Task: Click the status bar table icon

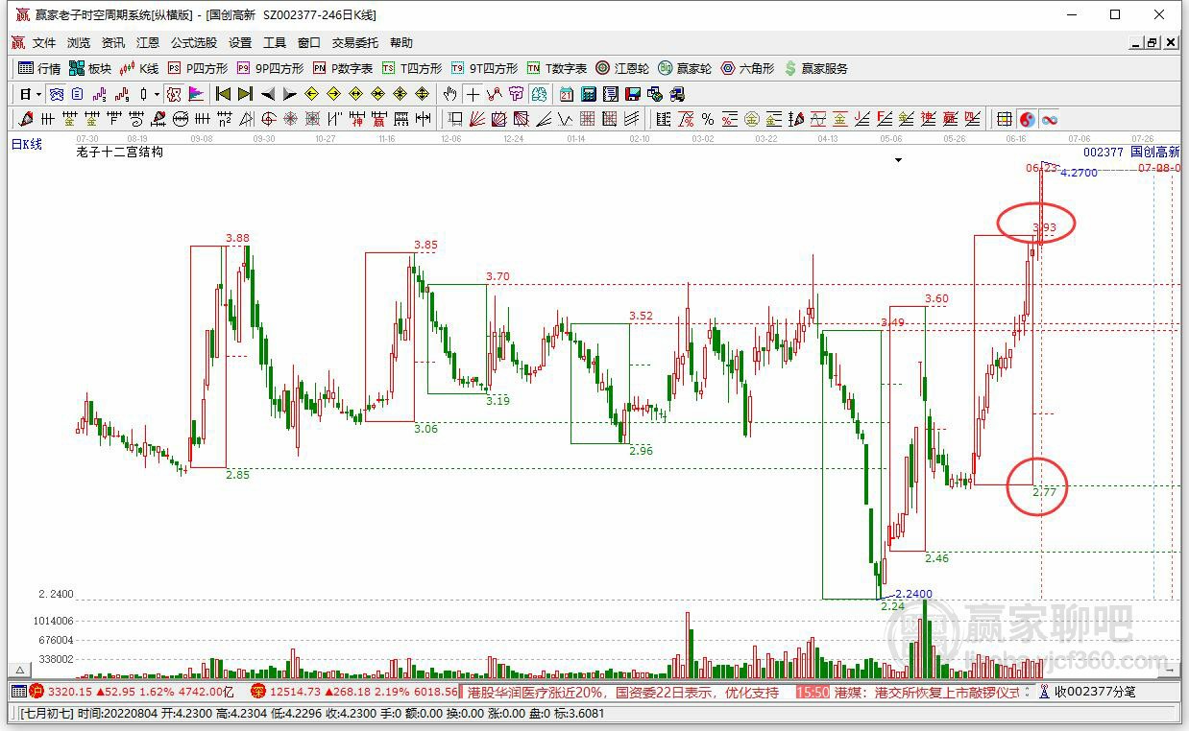Action: [18, 691]
